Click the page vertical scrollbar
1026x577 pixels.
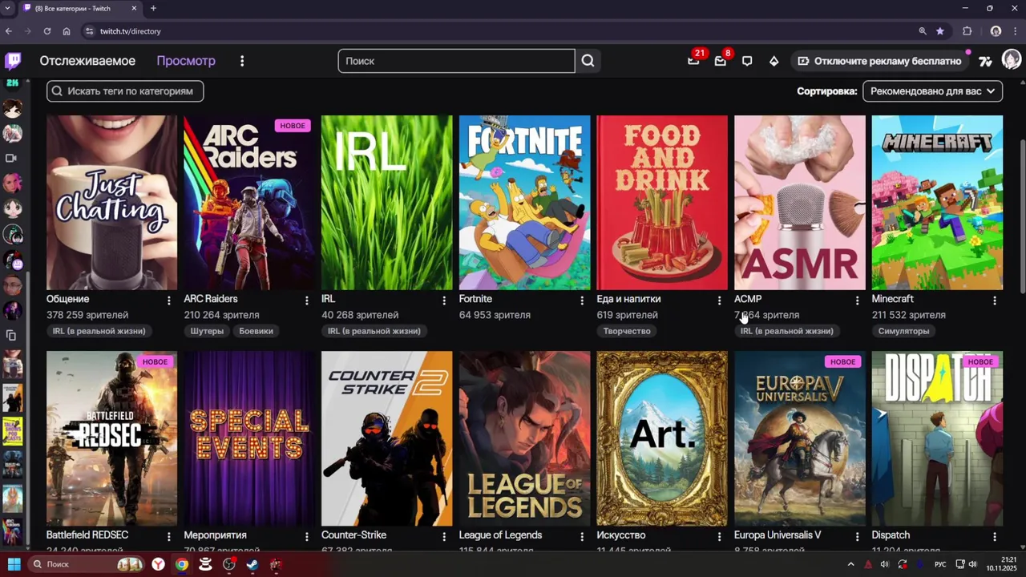tap(1022, 216)
